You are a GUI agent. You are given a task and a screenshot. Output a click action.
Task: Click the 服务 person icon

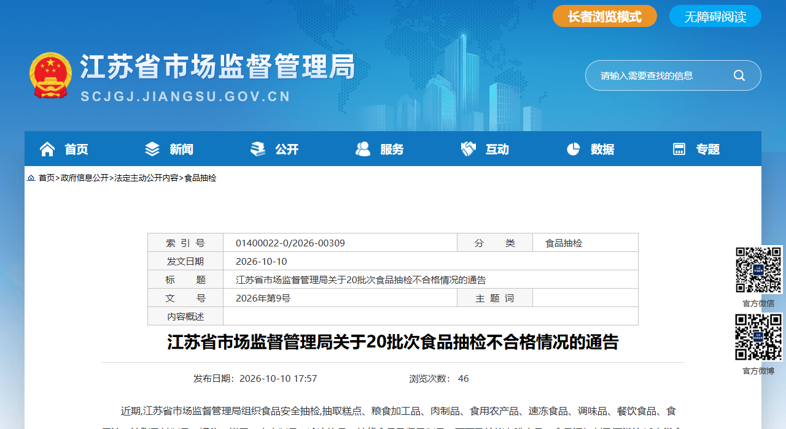click(363, 149)
